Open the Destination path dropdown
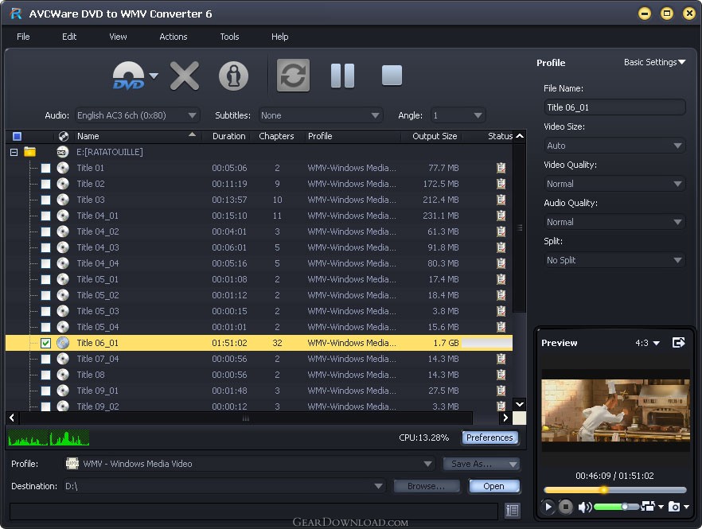 [224, 486]
